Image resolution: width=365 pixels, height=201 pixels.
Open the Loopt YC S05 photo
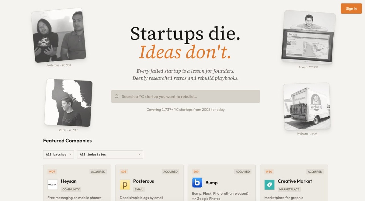308,36
